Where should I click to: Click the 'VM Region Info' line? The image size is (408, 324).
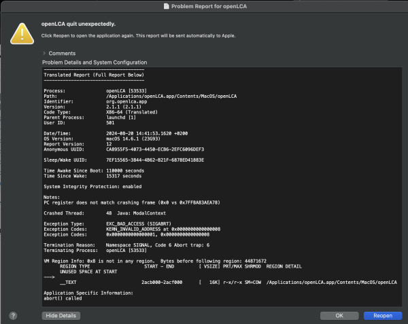(155, 261)
